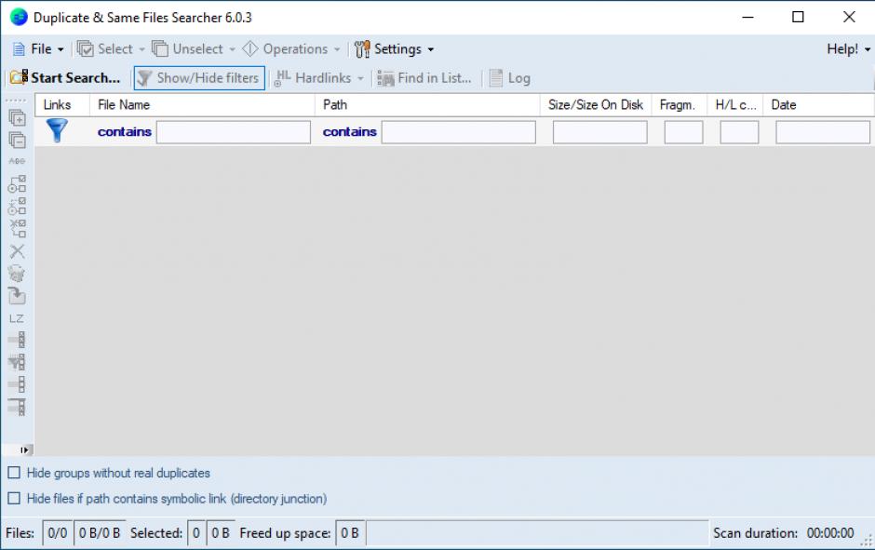Click sidebar list icon with top bar
The height and width of the screenshot is (550, 875).
[x=18, y=407]
